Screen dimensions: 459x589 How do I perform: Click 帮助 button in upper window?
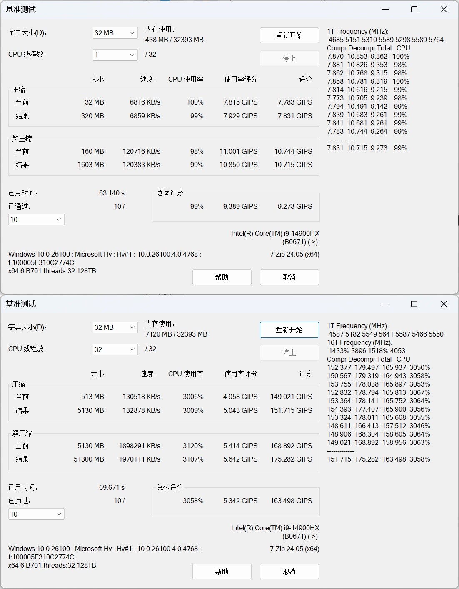(x=222, y=277)
